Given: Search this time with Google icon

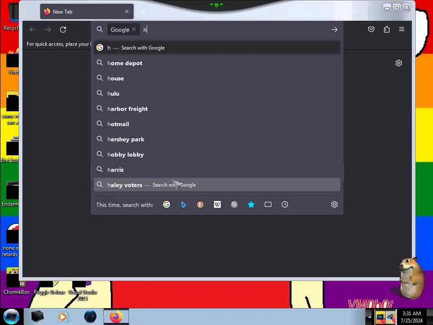Looking at the screenshot, I should [167, 204].
